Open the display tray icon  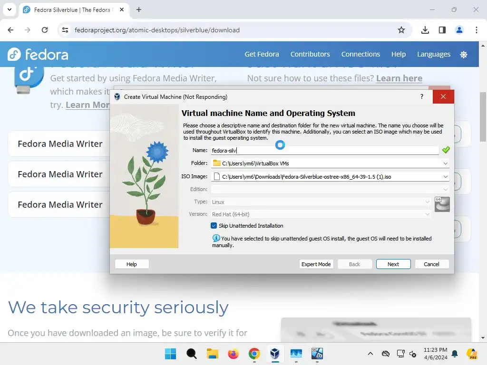point(400,354)
